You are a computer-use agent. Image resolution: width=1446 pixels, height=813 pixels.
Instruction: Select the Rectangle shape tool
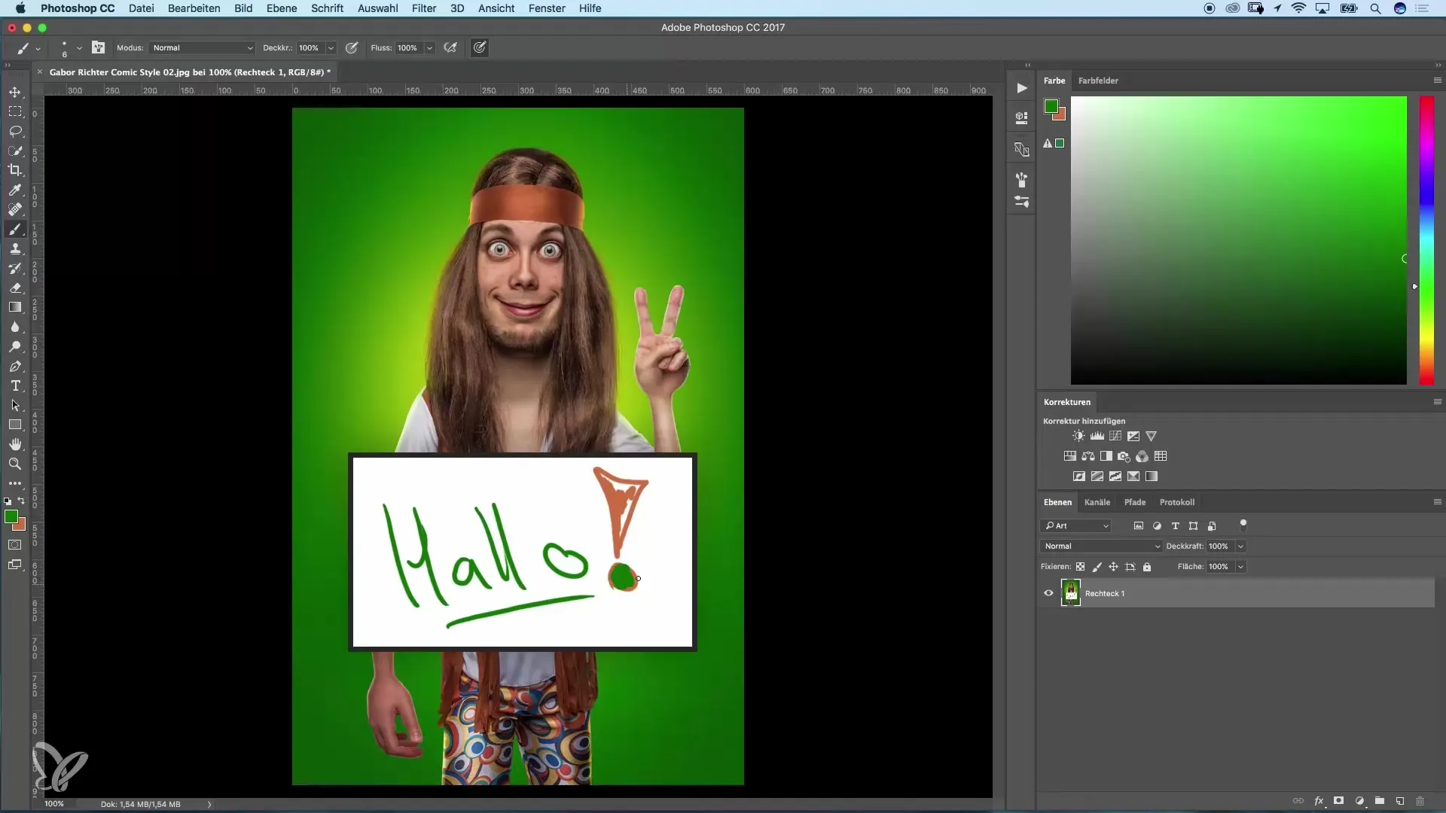(15, 425)
